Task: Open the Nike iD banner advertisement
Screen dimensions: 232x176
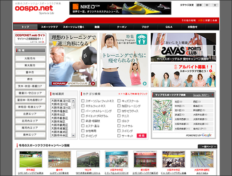Action: (x=120, y=8)
